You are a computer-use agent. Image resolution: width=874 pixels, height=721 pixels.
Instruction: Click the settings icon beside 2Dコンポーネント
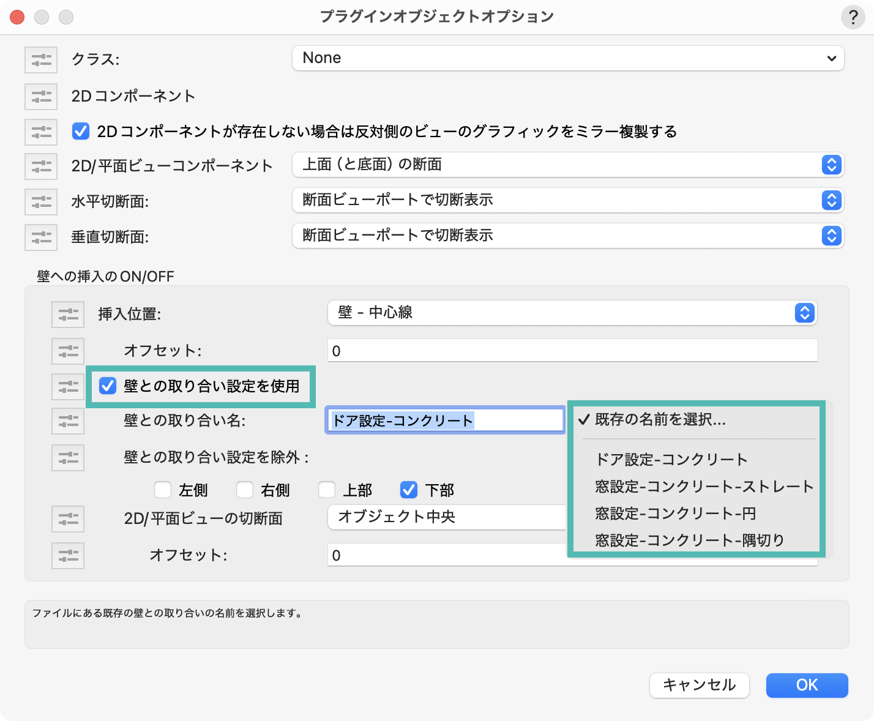(41, 97)
